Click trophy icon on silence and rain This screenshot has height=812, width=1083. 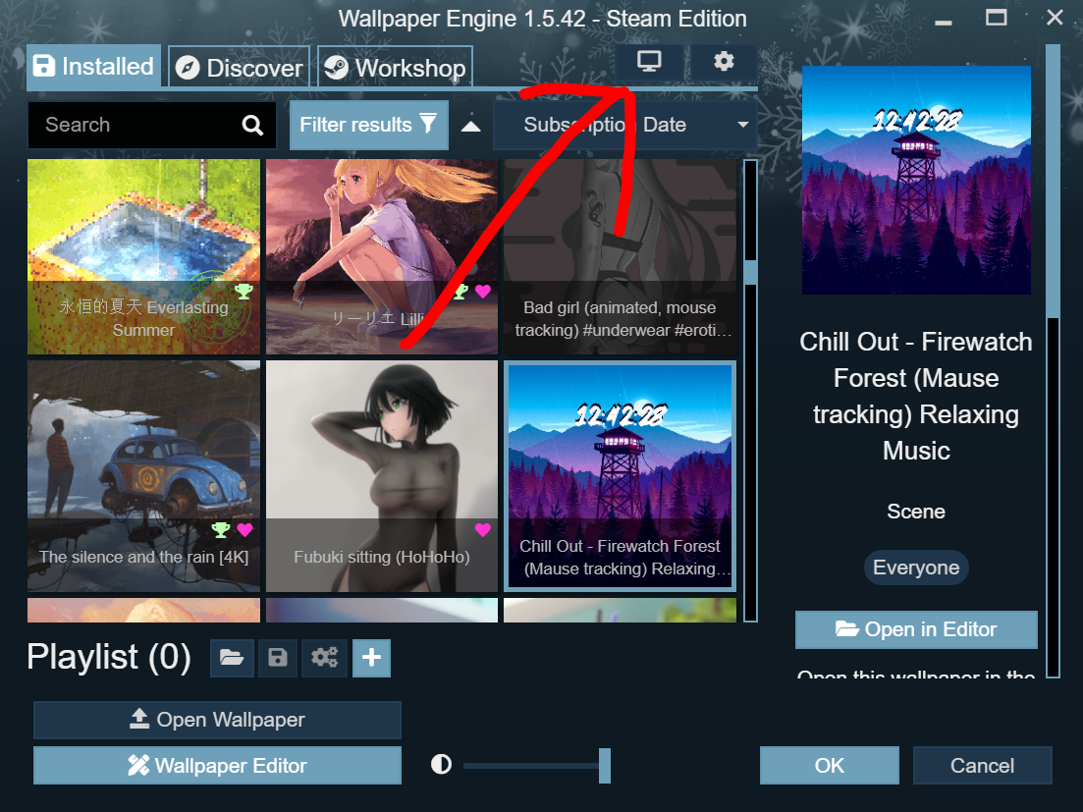click(221, 529)
